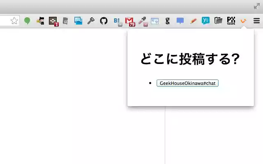Click the blue speech bubble extension icon

180,21
